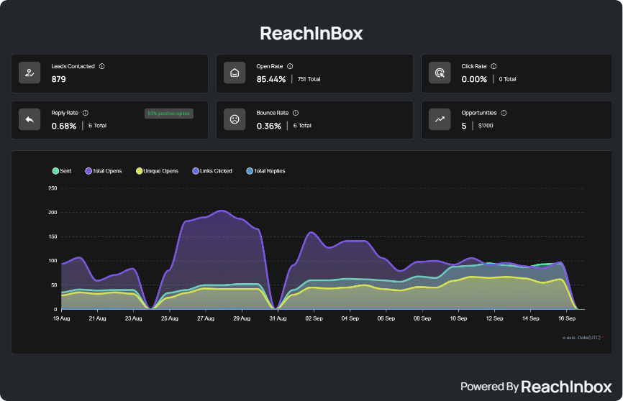Click the 200 y-axis label
The width and height of the screenshot is (623, 401).
(x=53, y=213)
